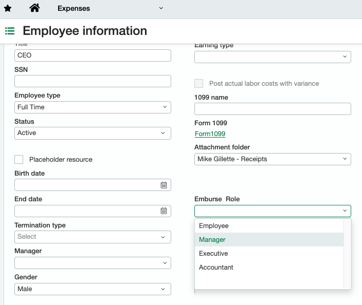Expand the Expenses module dropdown
362x305 pixels.
[161, 8]
